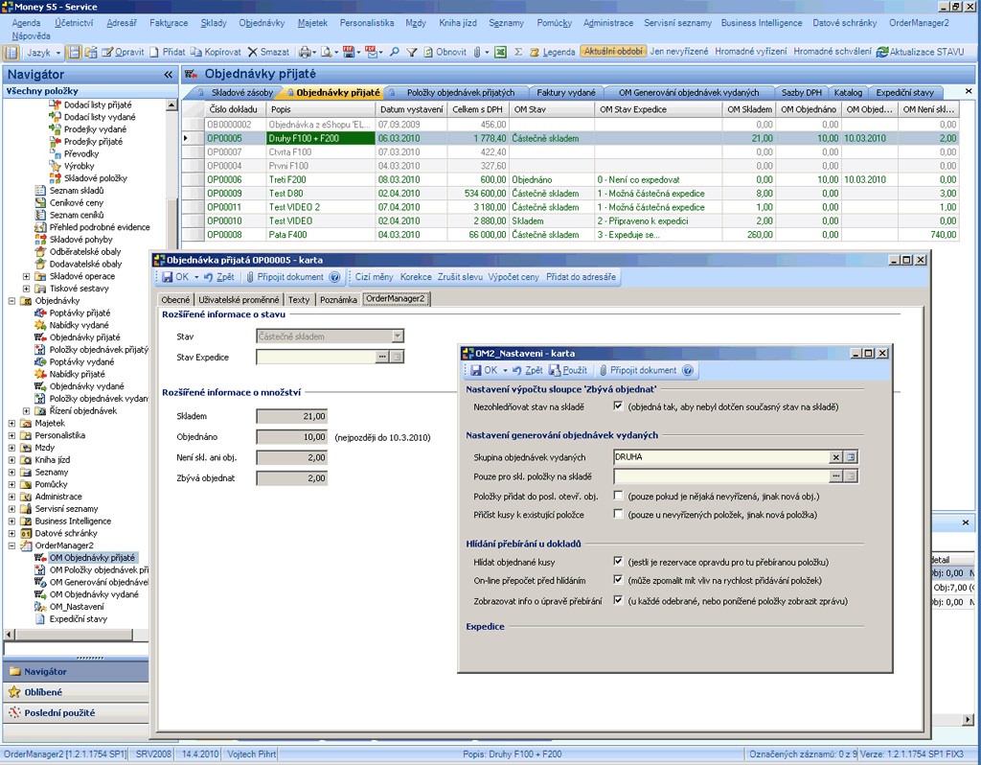981x765 pixels.
Task: Click Hromadné vyřízení toolbar button
Action: [x=752, y=52]
